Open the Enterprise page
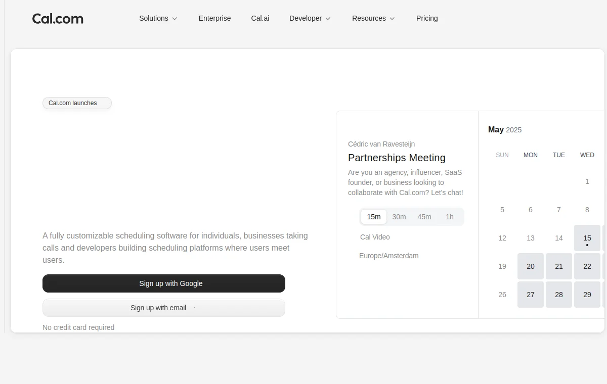 tap(214, 18)
